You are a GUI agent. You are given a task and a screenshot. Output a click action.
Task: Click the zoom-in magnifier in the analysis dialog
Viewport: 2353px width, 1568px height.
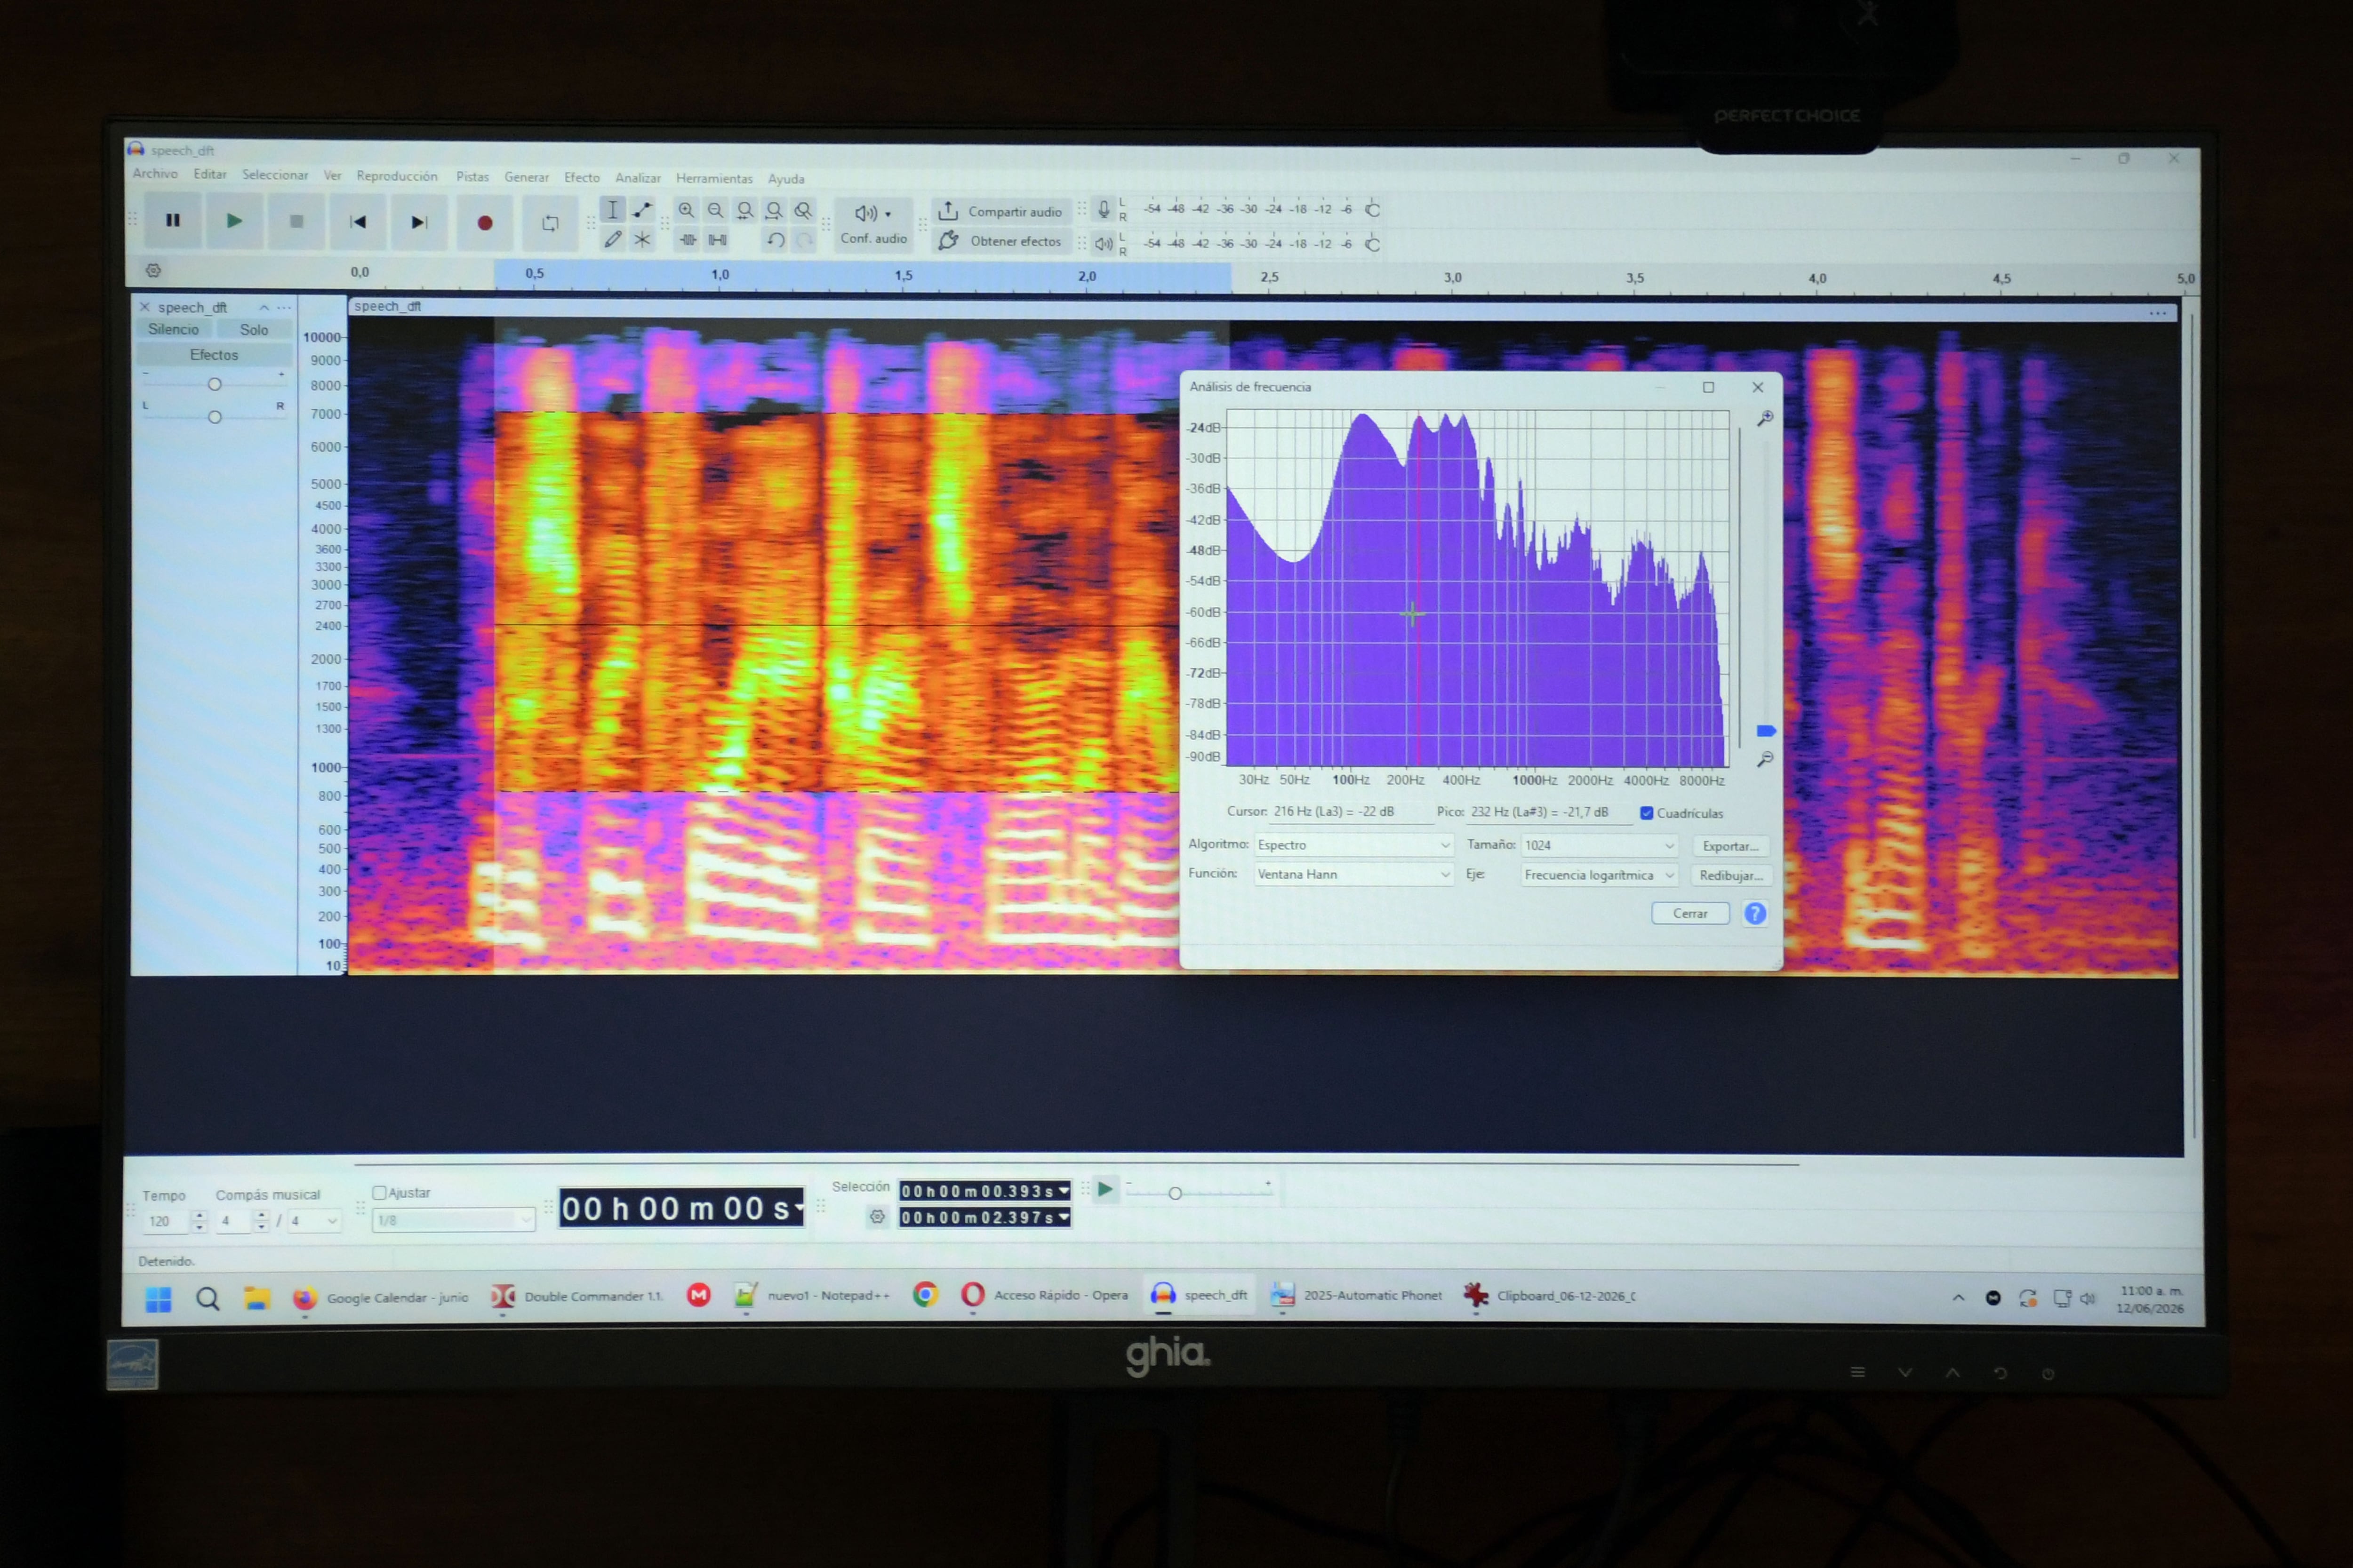pos(1766,418)
